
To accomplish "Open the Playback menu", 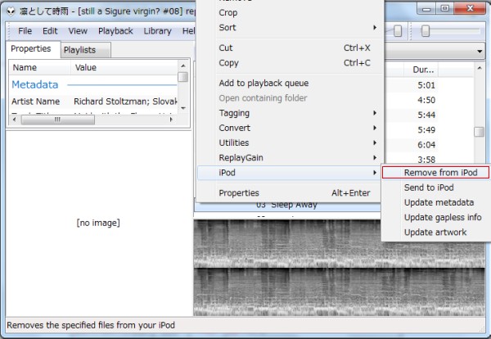I will (x=115, y=30).
